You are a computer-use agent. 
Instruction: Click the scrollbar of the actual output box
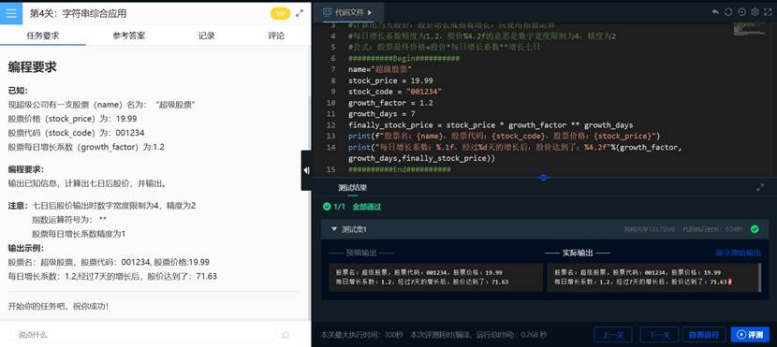click(759, 278)
